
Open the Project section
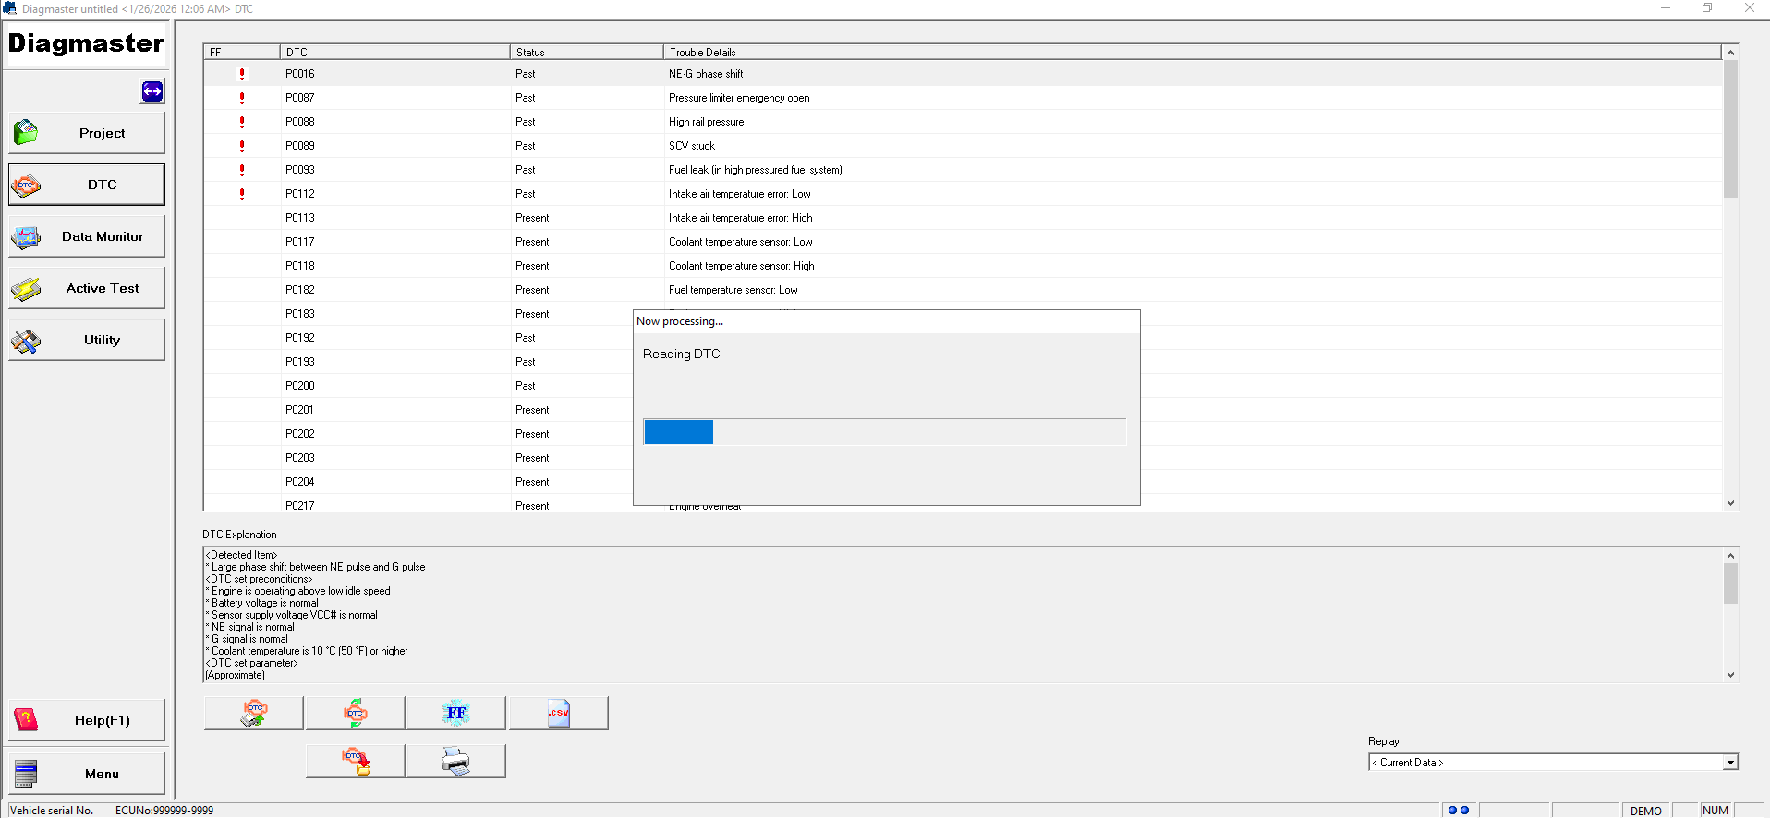87,133
